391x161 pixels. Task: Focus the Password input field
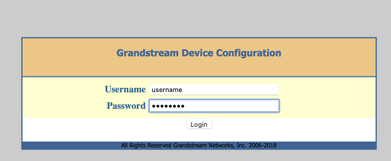214,106
